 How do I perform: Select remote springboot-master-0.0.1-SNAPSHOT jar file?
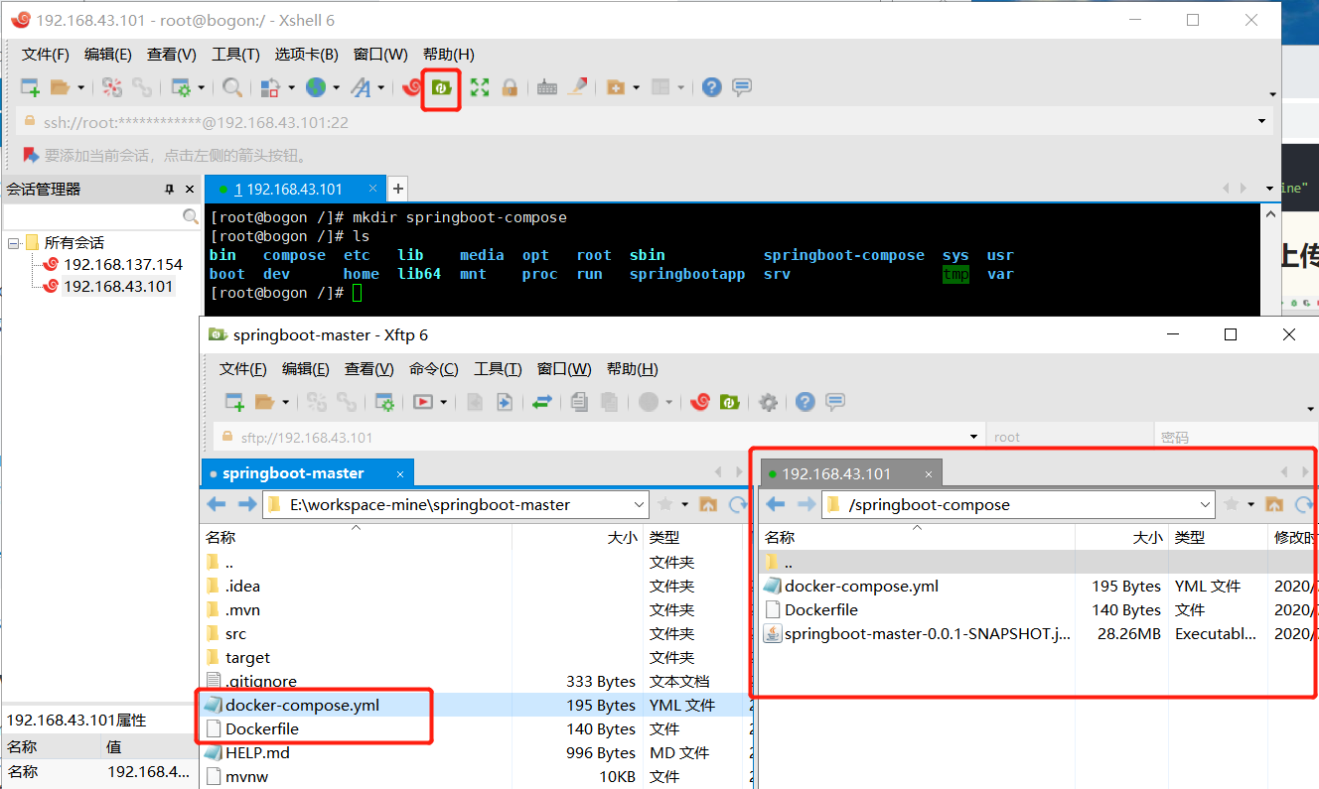point(928,634)
